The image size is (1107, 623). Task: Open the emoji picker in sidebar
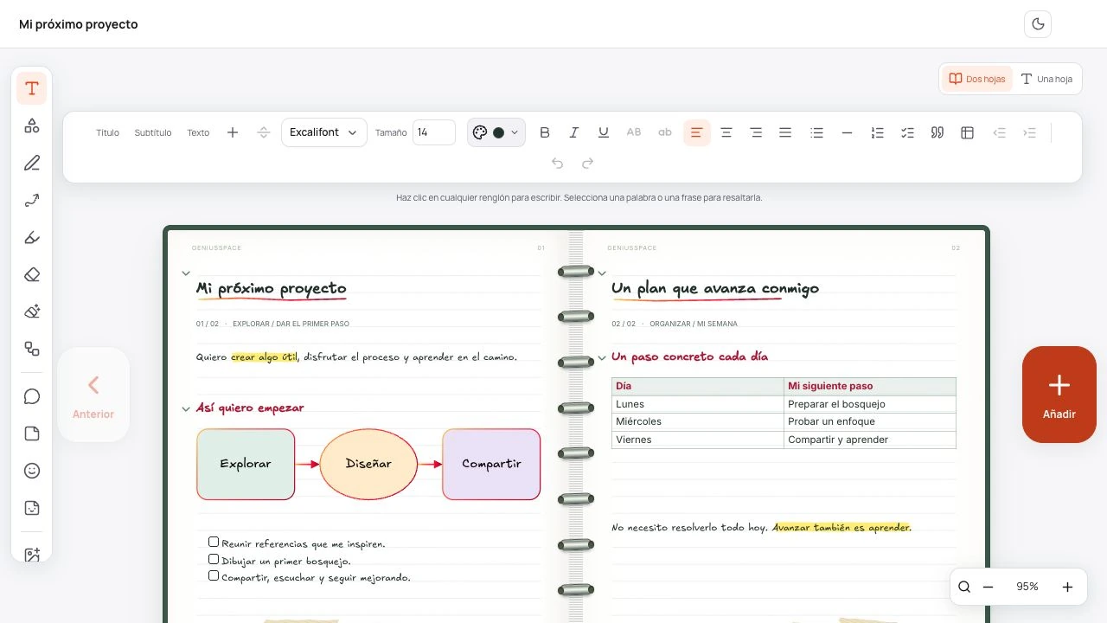tap(32, 471)
